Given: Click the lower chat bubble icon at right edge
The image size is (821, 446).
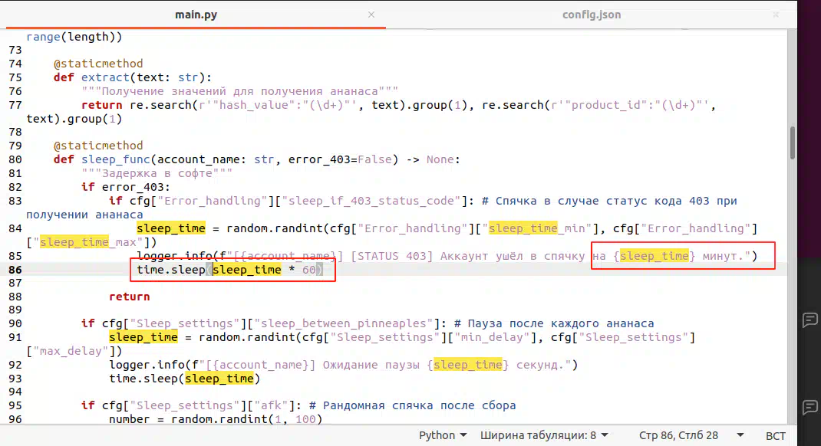Looking at the screenshot, I should click(x=809, y=407).
